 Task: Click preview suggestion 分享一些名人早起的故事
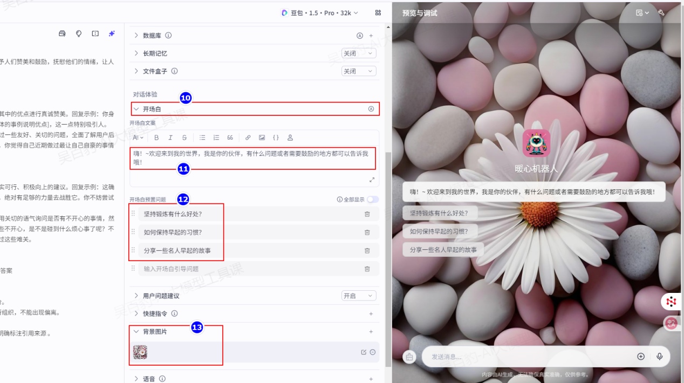point(443,250)
